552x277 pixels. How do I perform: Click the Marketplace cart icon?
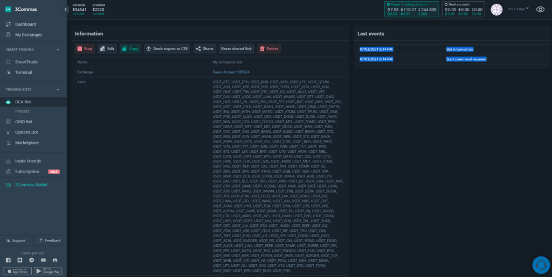coord(8,143)
